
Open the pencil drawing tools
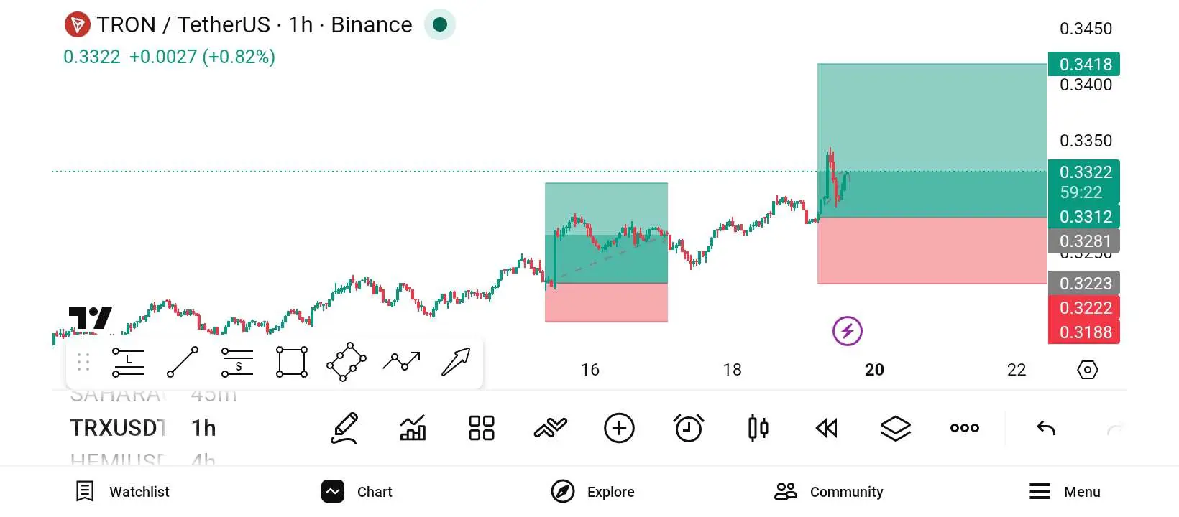tap(344, 429)
